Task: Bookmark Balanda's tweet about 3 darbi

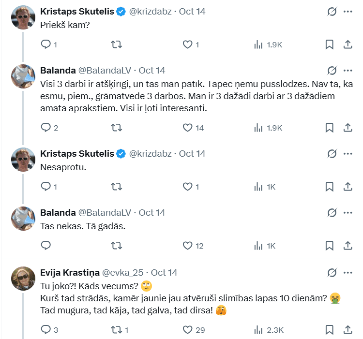Action: pyautogui.click(x=329, y=128)
